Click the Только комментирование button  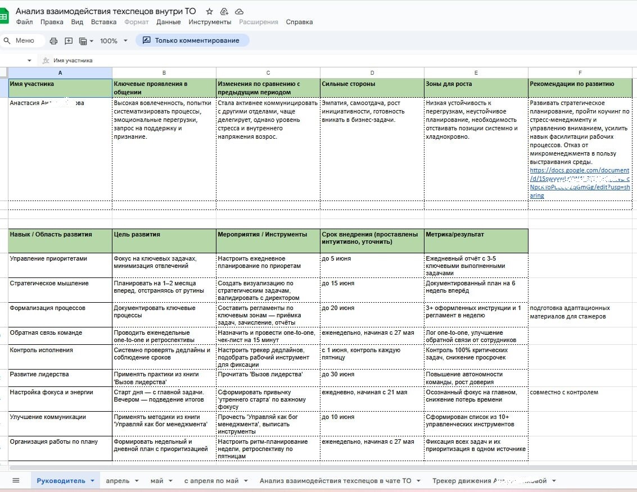[192, 40]
